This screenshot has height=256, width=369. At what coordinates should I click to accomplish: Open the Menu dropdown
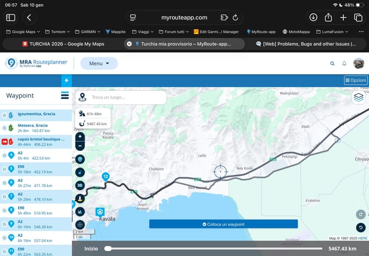99,64
